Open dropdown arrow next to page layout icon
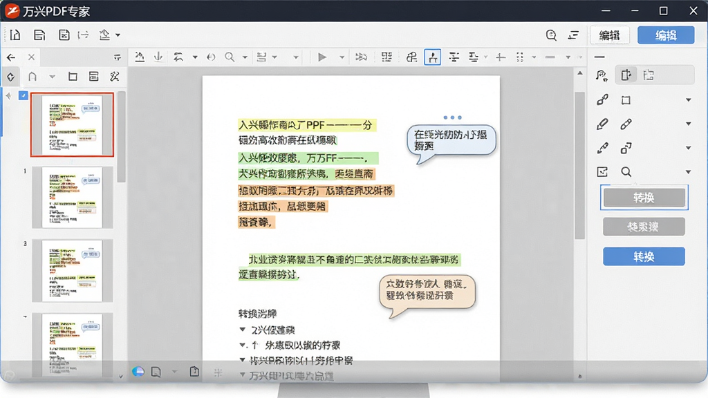708x398 pixels. pyautogui.click(x=274, y=57)
